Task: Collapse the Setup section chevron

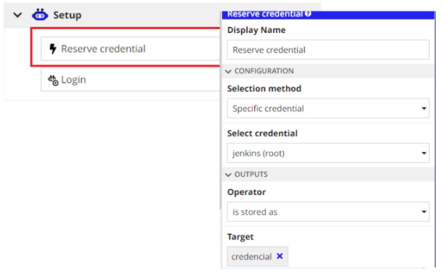Action: (17, 15)
